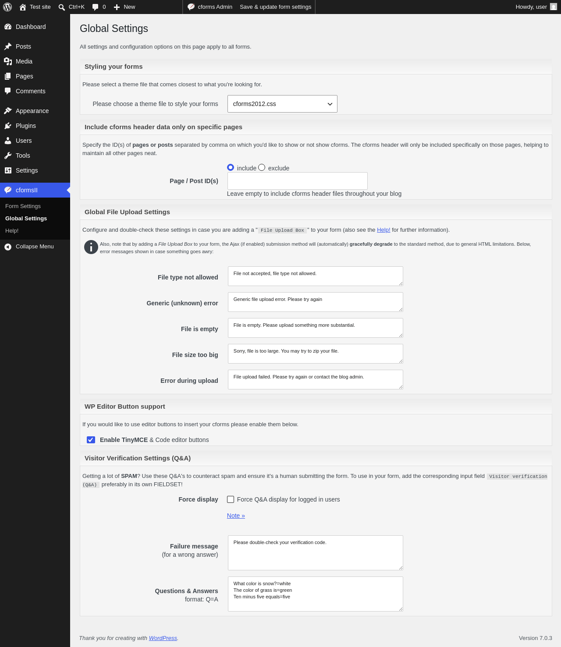The height and width of the screenshot is (647, 561).
Task: Click the Ctrl+K search magnifier icon
Action: (62, 7)
